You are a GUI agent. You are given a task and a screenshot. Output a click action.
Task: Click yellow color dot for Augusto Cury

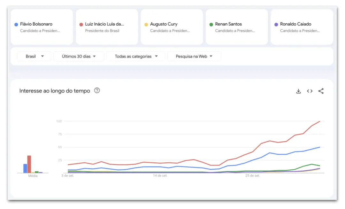coord(146,24)
